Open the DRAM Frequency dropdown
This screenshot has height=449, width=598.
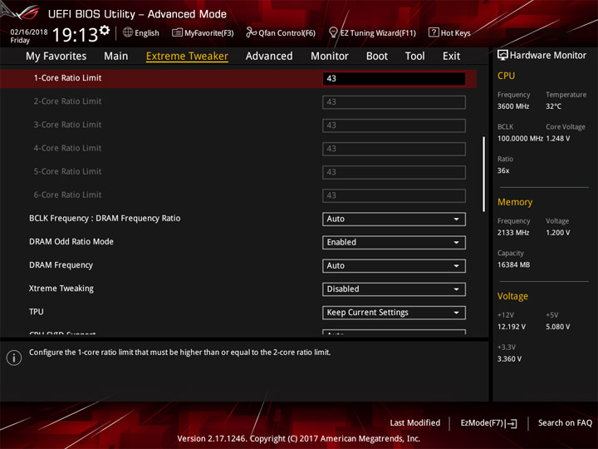394,266
